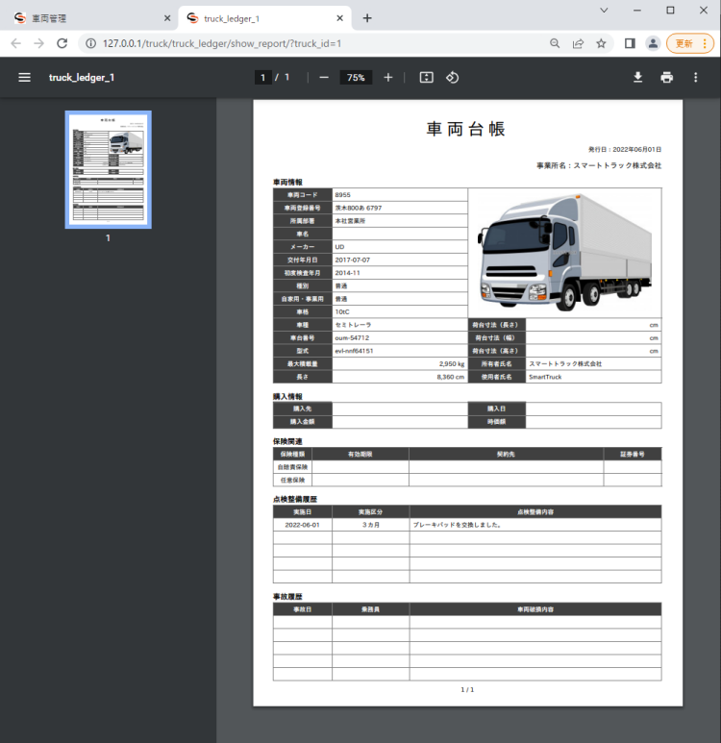This screenshot has width=721, height=743.
Task: Reload the current page
Action: [62, 43]
